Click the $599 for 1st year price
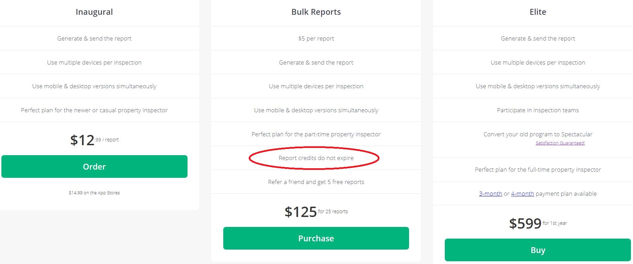Image resolution: width=633 pixels, height=264 pixels. [x=538, y=223]
